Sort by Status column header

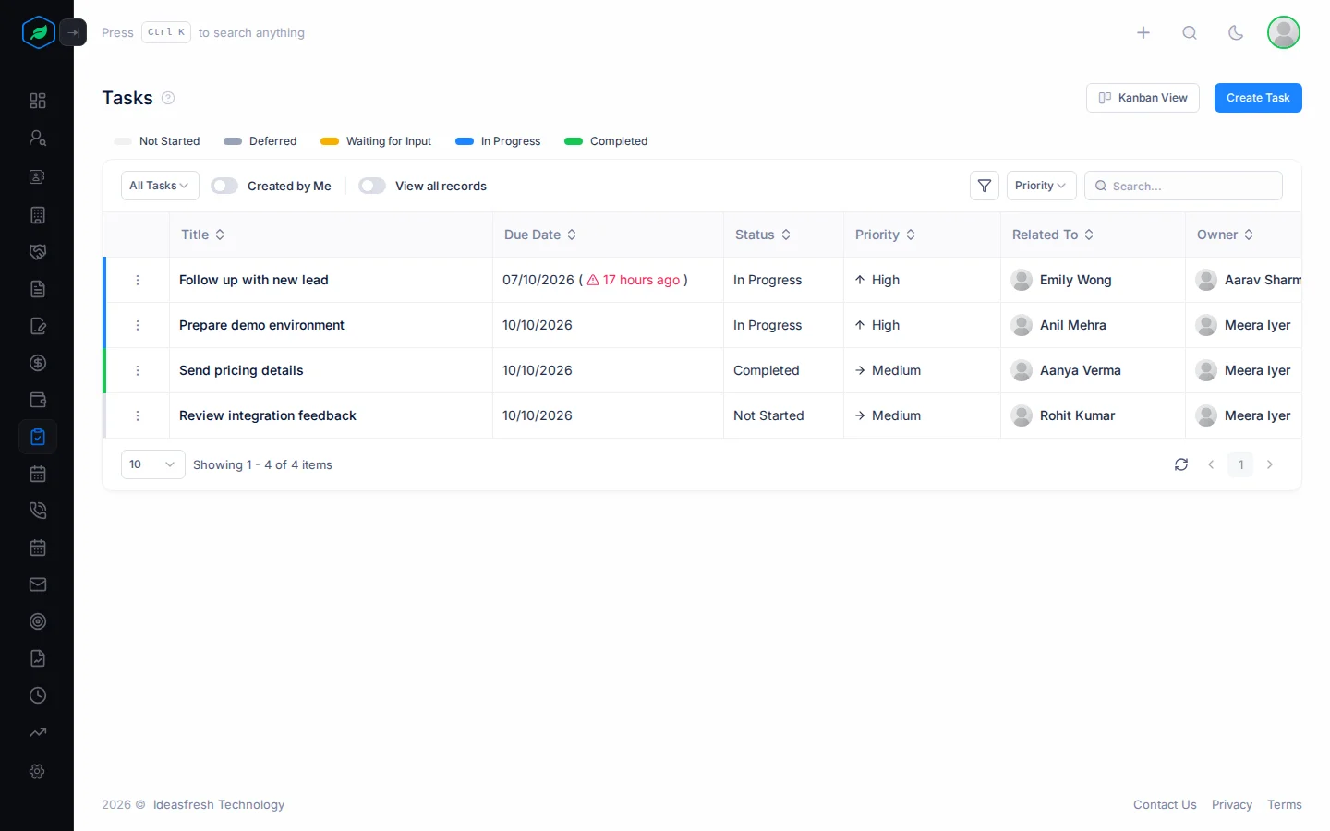point(763,235)
